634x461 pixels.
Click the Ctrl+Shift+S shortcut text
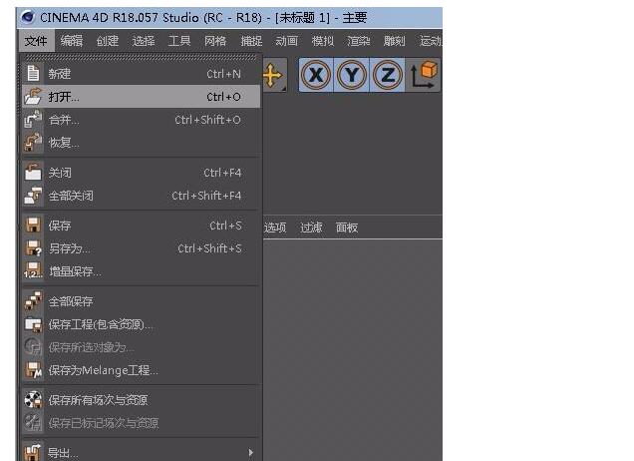pyautogui.click(x=209, y=248)
